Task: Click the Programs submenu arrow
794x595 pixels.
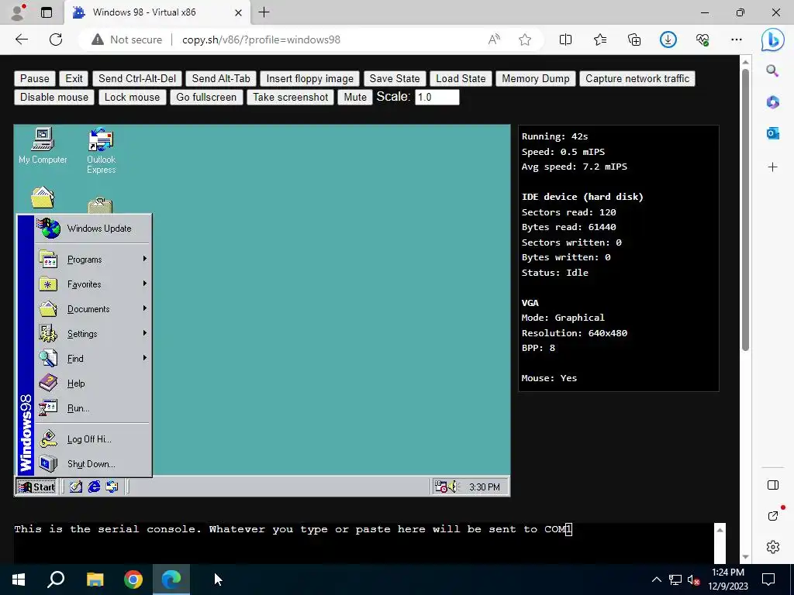Action: point(145,259)
